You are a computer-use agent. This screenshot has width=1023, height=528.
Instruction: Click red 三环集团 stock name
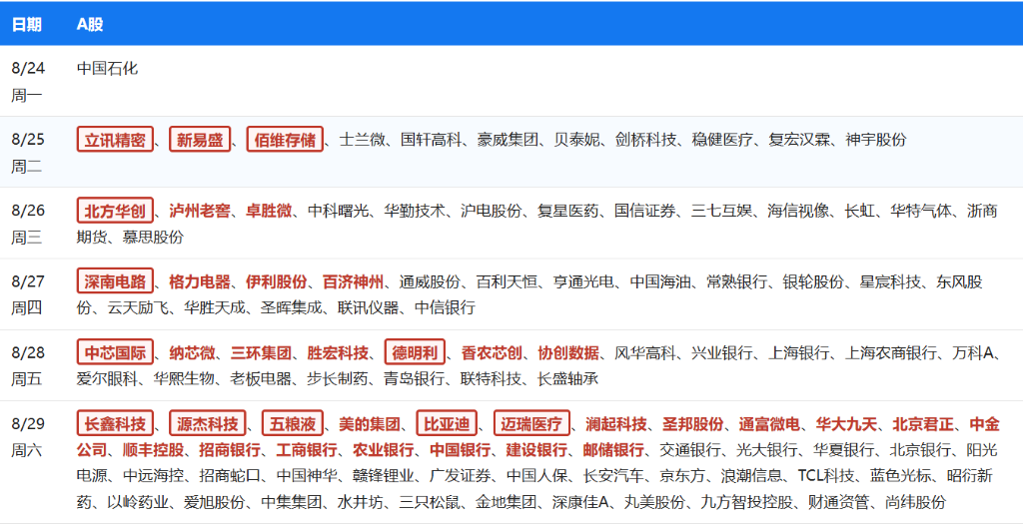[261, 352]
